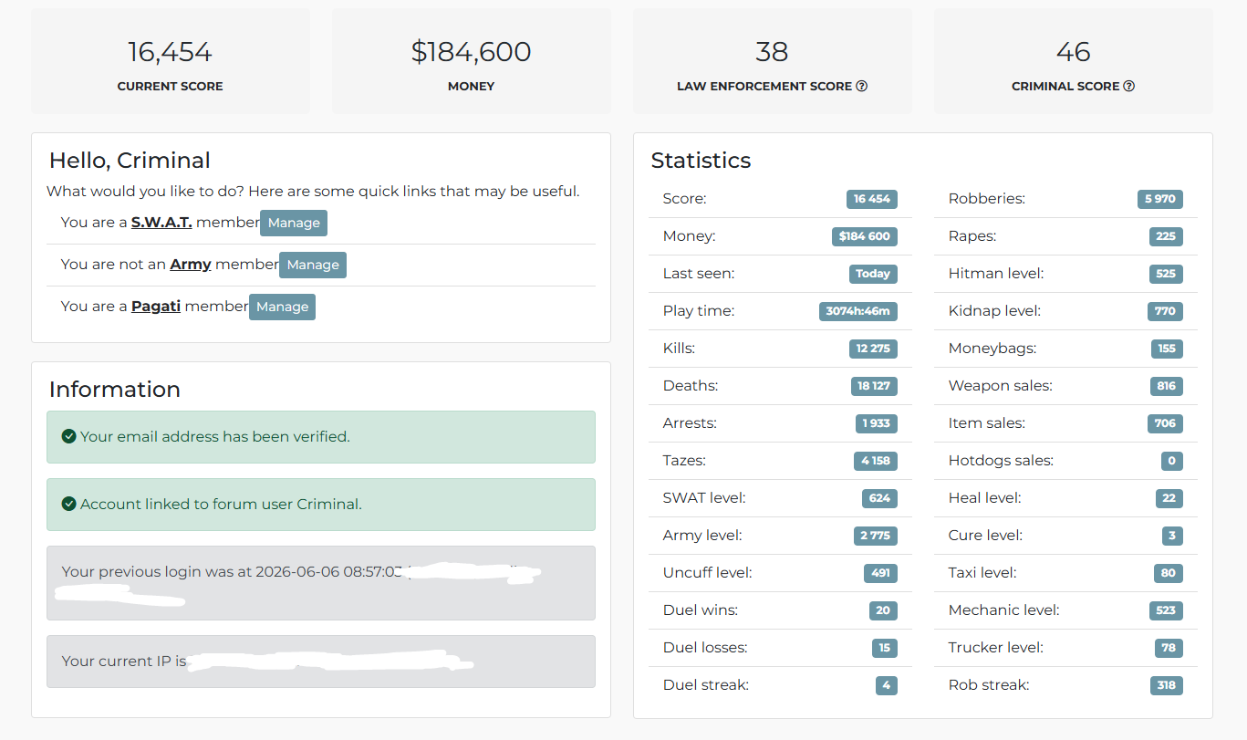Screen dimensions: 1247x740
Task: Click the Rob streak badge
Action: coord(1167,685)
